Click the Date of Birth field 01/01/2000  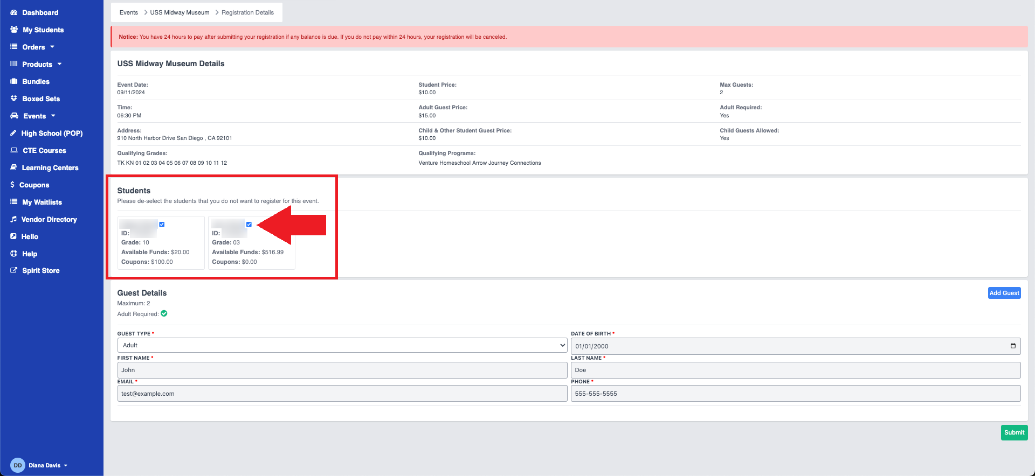pos(796,346)
